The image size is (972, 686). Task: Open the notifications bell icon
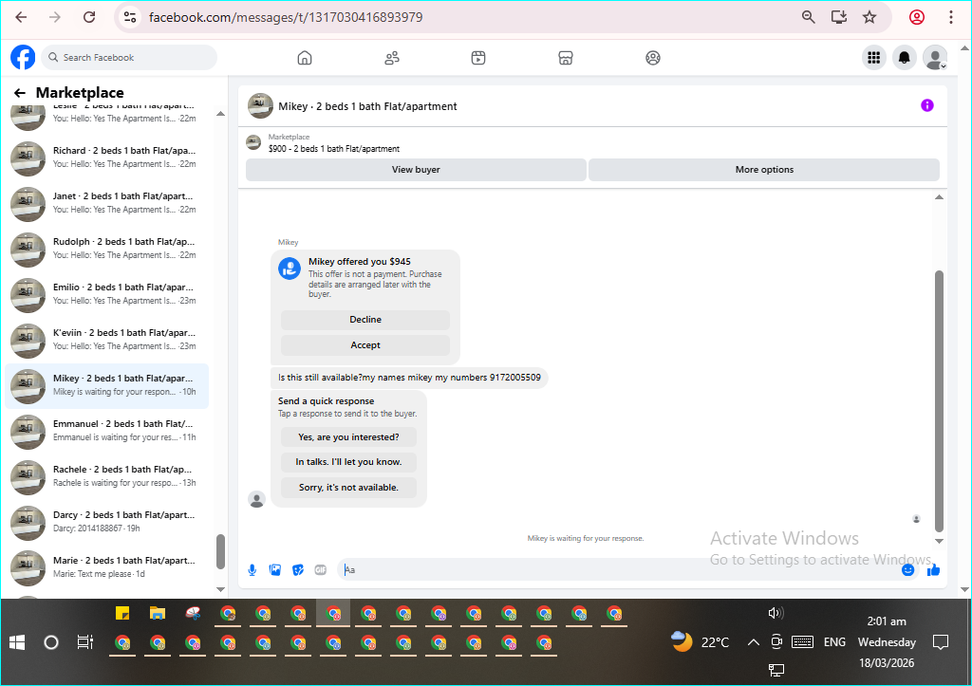click(x=905, y=58)
